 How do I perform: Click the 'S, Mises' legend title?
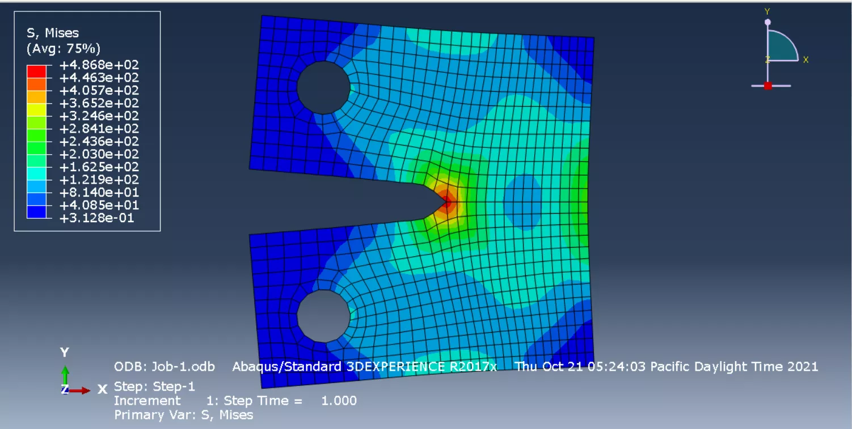pyautogui.click(x=53, y=33)
